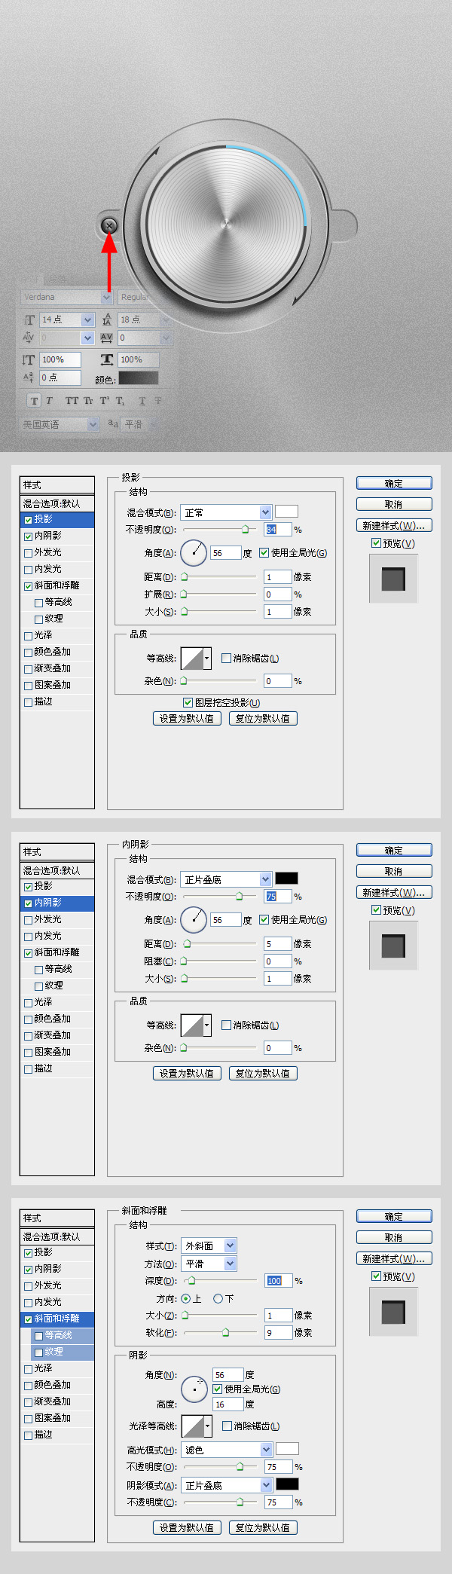Screen dimensions: 452x1574
Task: Click the angle dial in 投影 settings
Action: coord(194,553)
